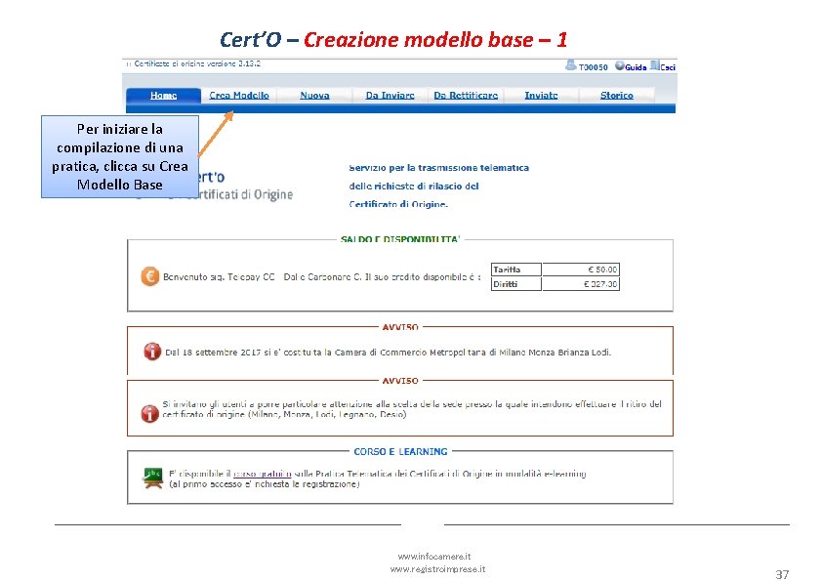Click the Diritti label cell
Screen dimensions: 822x582
pos(515,283)
